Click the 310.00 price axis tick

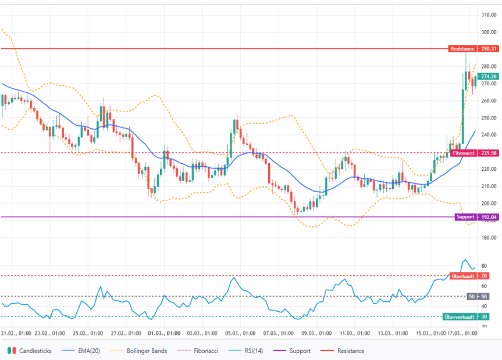[x=488, y=15]
